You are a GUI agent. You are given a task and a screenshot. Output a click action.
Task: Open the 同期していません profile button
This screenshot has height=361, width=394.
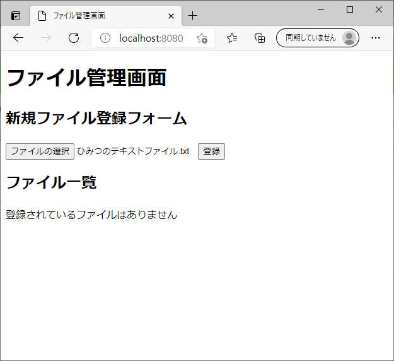(317, 38)
